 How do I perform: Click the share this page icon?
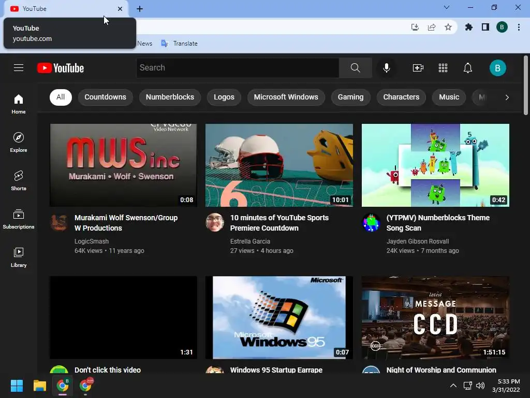[432, 27]
